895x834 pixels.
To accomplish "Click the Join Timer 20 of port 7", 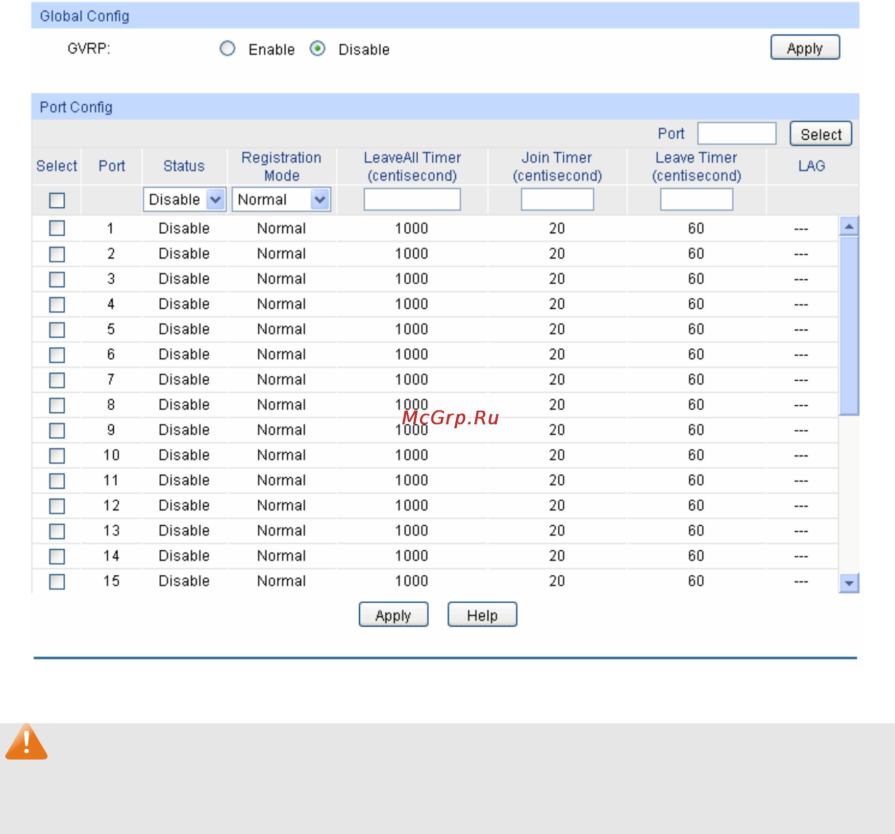I will click(x=557, y=380).
